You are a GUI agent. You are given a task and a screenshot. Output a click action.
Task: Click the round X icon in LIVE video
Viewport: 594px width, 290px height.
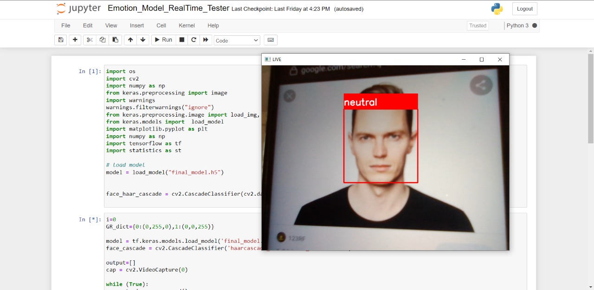(x=289, y=96)
